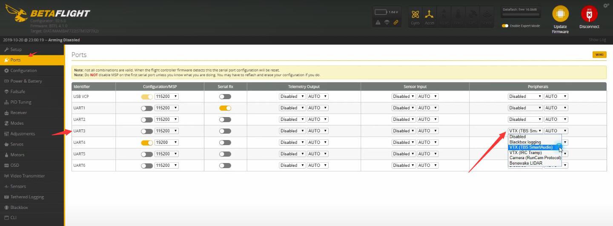Enable MSP on UART6
Screen dimensions: 613x226
(147, 166)
